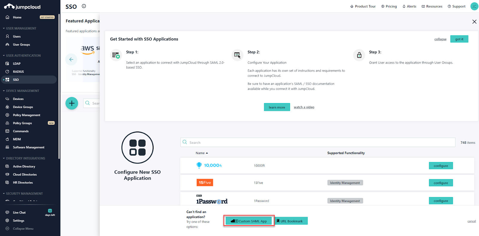
Task: Sort applications by Name column
Action: 201,153
